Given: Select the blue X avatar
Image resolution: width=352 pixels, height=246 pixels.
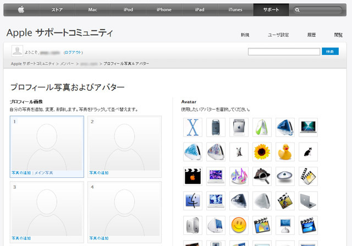Looking at the screenshot, I should (x=193, y=127).
